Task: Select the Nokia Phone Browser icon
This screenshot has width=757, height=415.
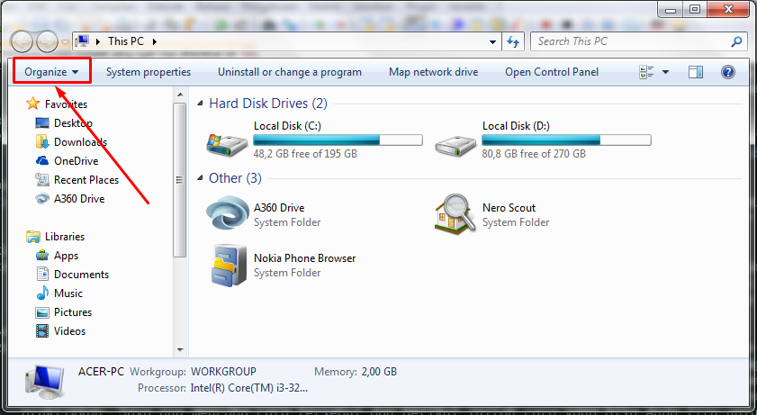Action: (229, 266)
